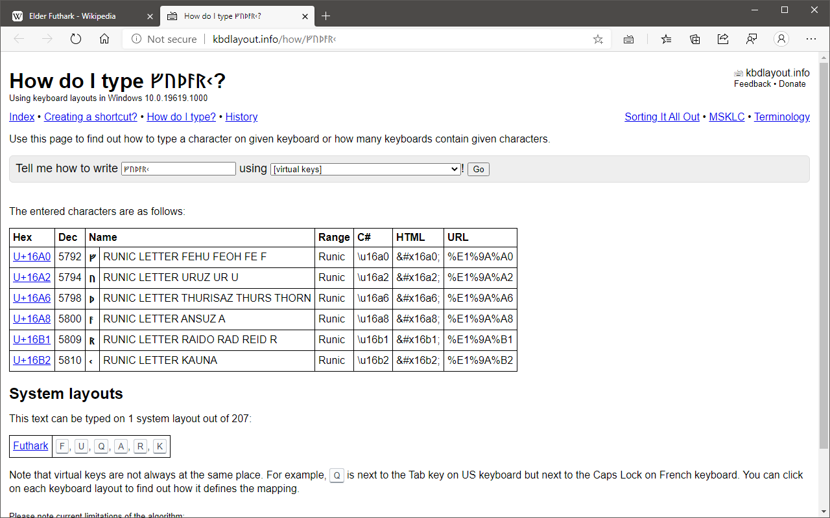
Task: Open the Creating a shortcut? link
Action: (x=91, y=117)
